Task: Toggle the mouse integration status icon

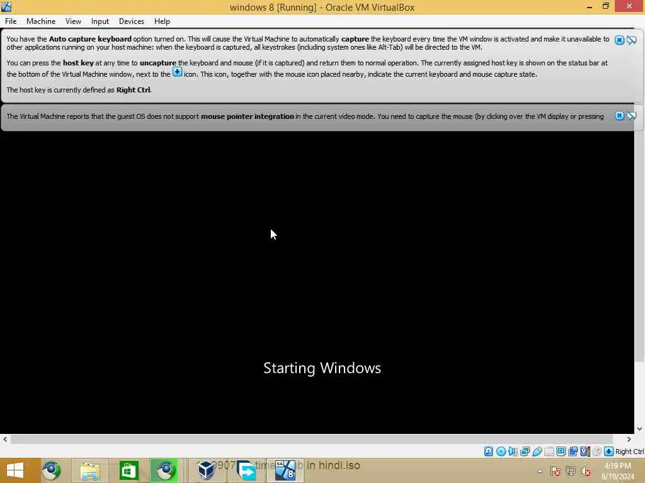Action: coord(596,452)
